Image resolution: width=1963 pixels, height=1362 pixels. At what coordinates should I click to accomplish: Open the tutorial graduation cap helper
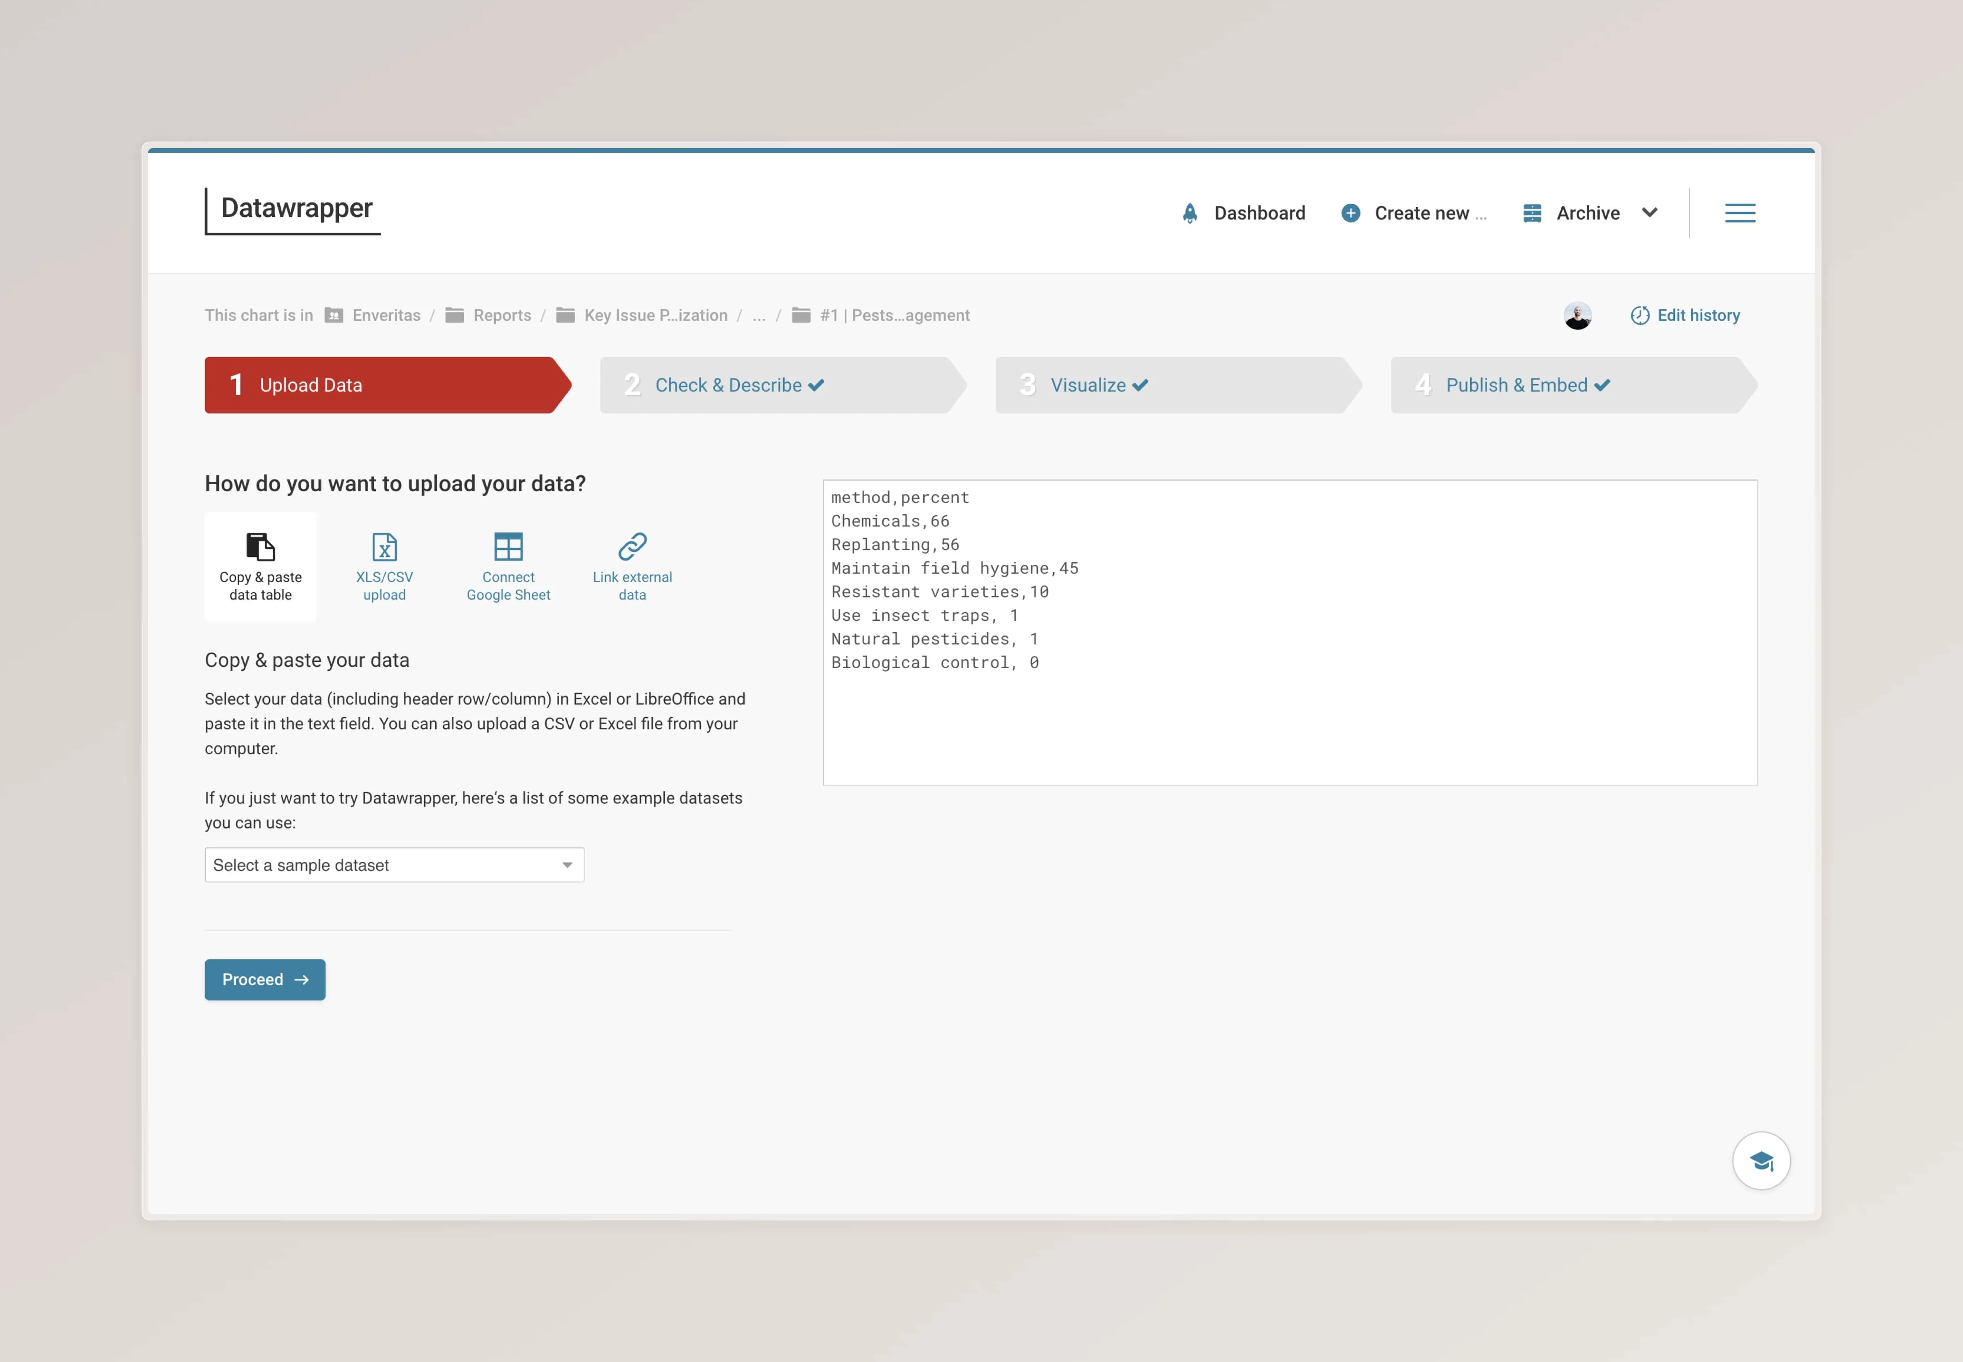(x=1762, y=1160)
